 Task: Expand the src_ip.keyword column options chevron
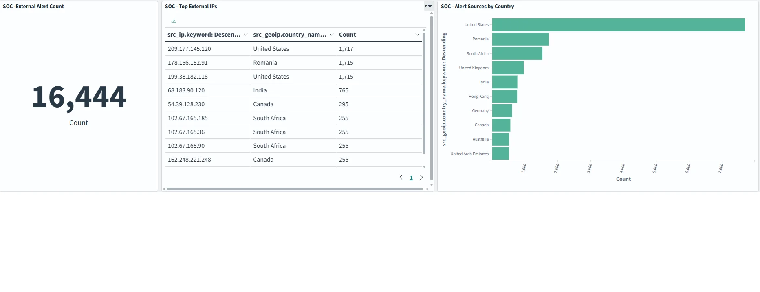246,35
